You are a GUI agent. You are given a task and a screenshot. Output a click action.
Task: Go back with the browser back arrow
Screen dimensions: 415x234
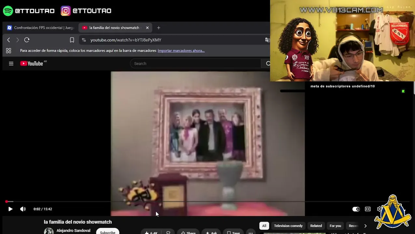pos(9,40)
